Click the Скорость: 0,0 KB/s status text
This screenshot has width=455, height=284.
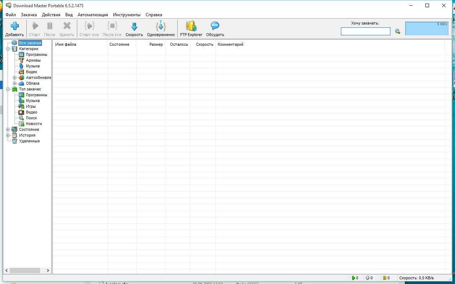point(416,278)
